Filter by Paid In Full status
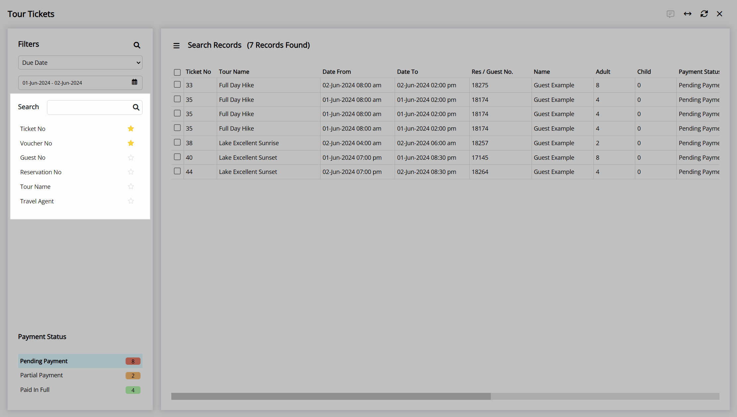737x417 pixels. click(80, 390)
